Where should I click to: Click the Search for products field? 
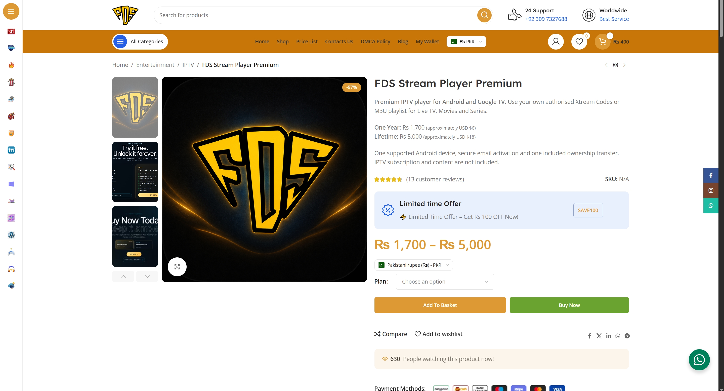click(315, 15)
